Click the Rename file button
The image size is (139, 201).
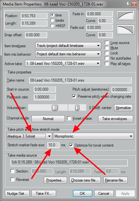(116, 180)
